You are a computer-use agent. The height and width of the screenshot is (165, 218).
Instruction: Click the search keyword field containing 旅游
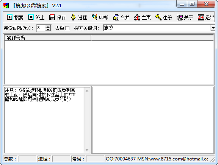point(157,28)
